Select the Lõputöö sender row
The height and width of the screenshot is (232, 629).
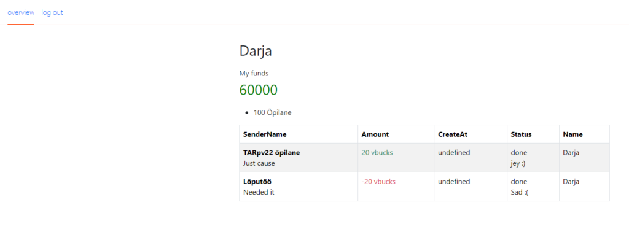tap(424, 187)
